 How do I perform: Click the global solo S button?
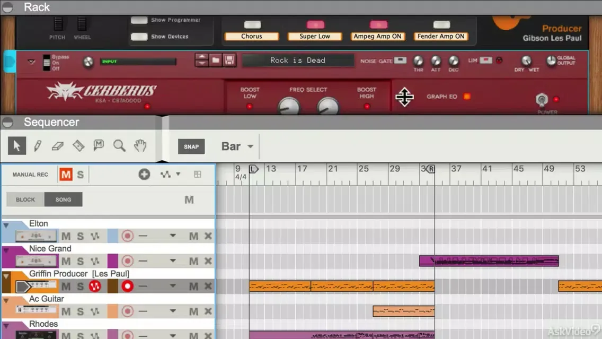tap(80, 175)
